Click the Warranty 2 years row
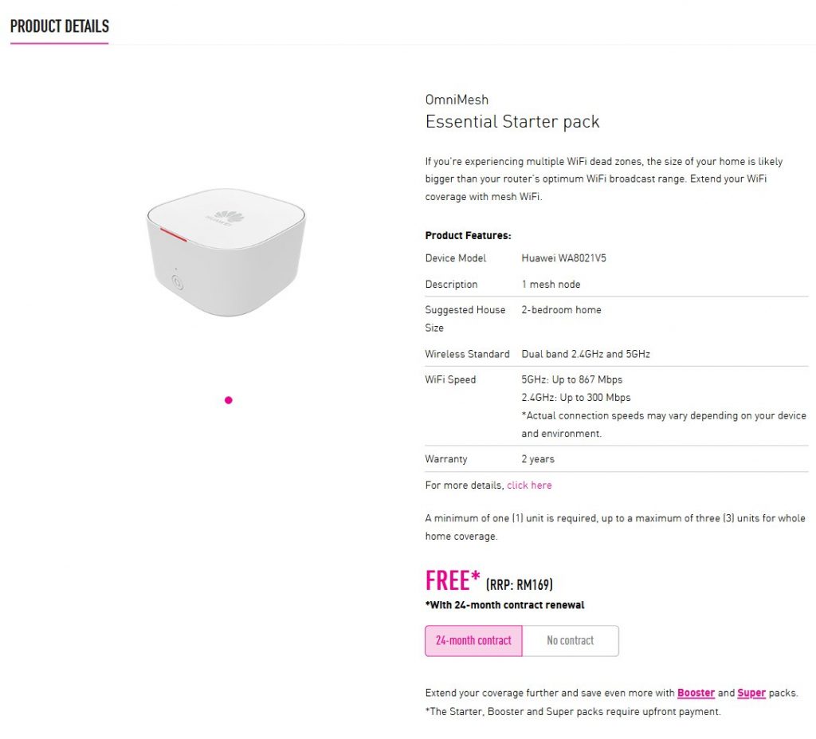The height and width of the screenshot is (739, 816). click(x=617, y=459)
